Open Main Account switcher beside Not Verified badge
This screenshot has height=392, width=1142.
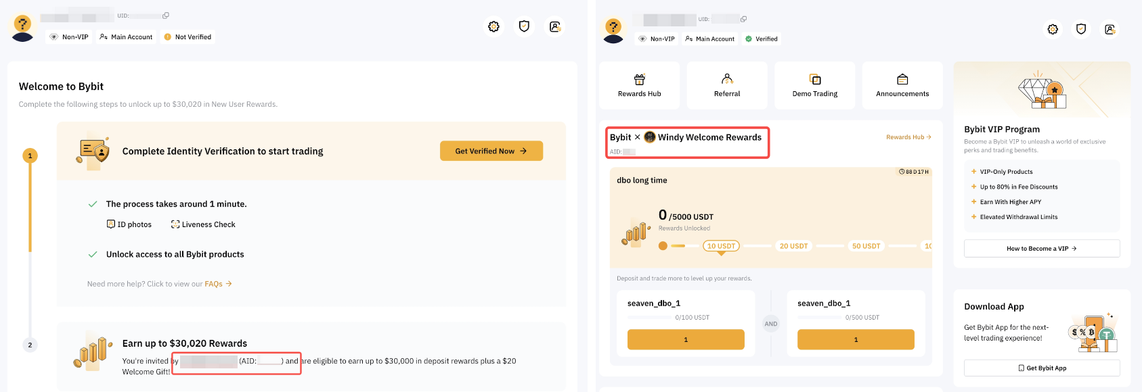pyautogui.click(x=127, y=37)
